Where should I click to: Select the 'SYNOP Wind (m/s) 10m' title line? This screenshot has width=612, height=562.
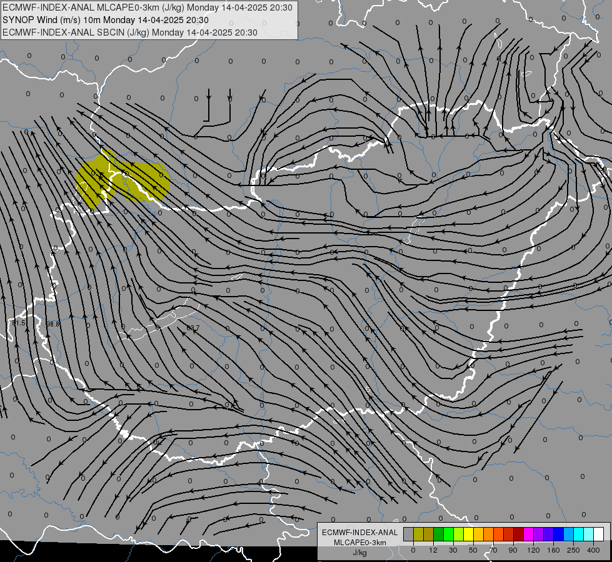click(106, 20)
